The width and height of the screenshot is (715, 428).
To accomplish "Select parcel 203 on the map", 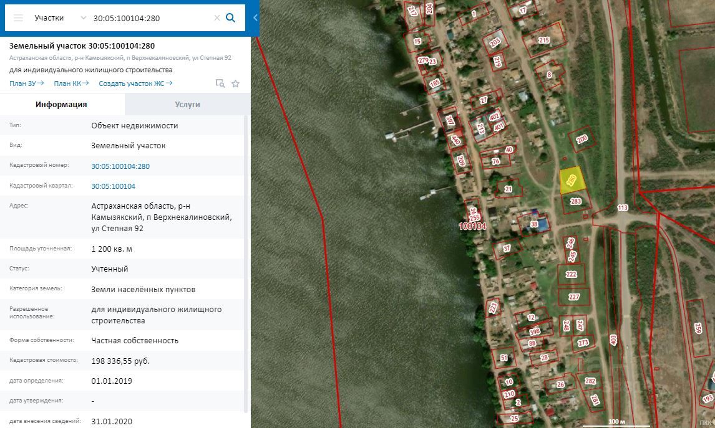I will [495, 43].
